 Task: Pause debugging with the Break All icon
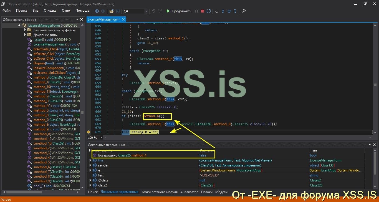click(196, 11)
